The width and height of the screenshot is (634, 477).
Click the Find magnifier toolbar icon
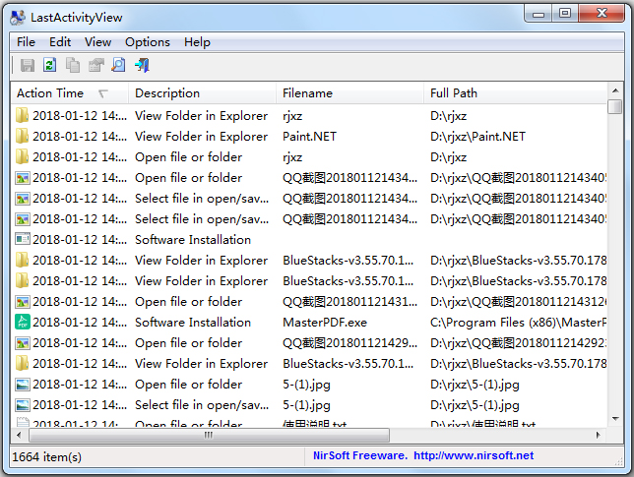pos(118,66)
